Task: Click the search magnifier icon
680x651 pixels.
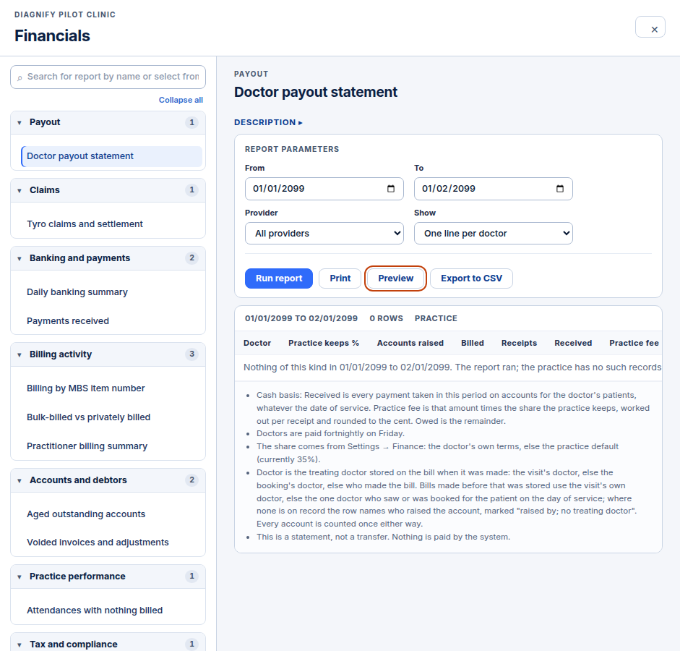Action: point(20,77)
